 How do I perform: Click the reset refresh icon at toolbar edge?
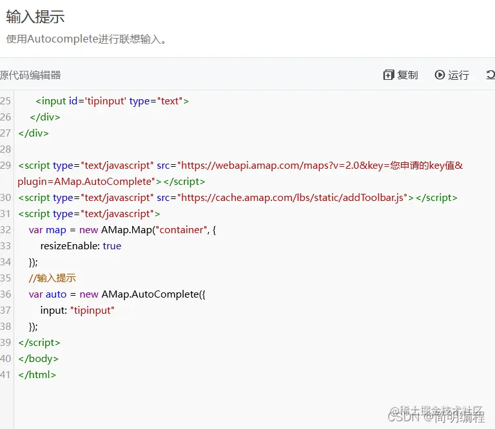click(x=490, y=75)
